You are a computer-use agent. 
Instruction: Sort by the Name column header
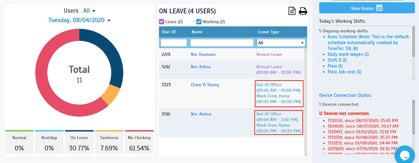tap(197, 32)
